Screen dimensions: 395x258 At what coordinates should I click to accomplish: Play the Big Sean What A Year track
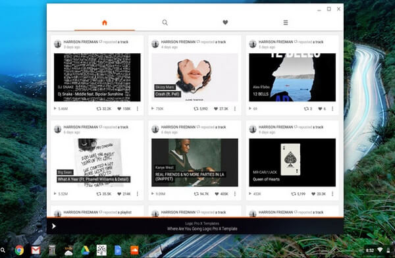(x=55, y=193)
